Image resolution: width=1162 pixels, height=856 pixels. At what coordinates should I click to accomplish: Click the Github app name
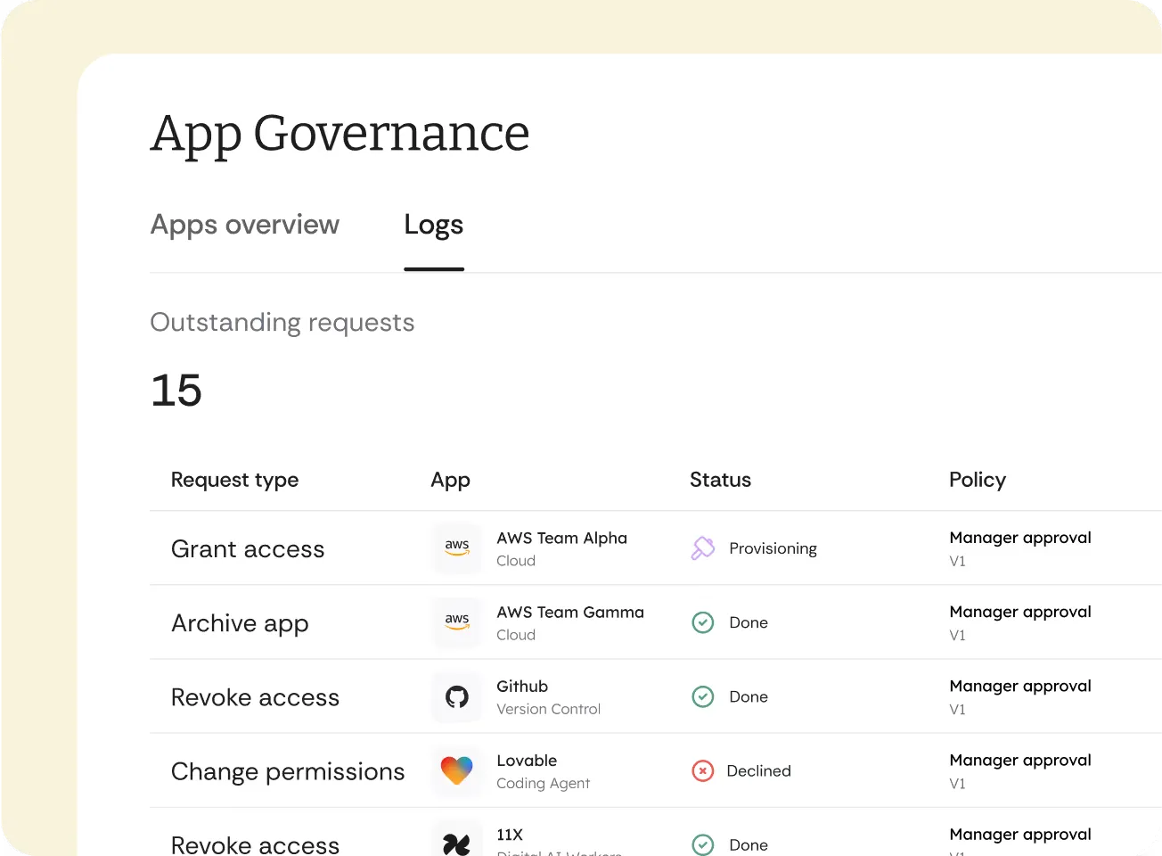point(522,686)
